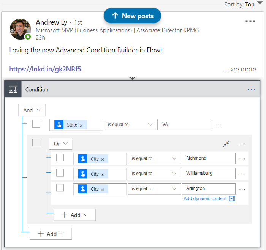Click the Add button inside Or group
The height and width of the screenshot is (250, 266).
(74, 215)
